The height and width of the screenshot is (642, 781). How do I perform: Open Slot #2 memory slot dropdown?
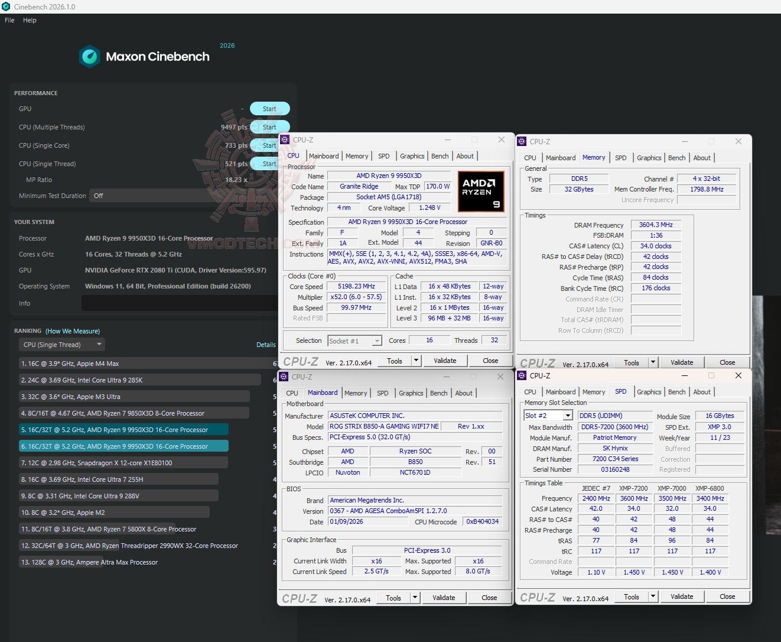pos(548,416)
